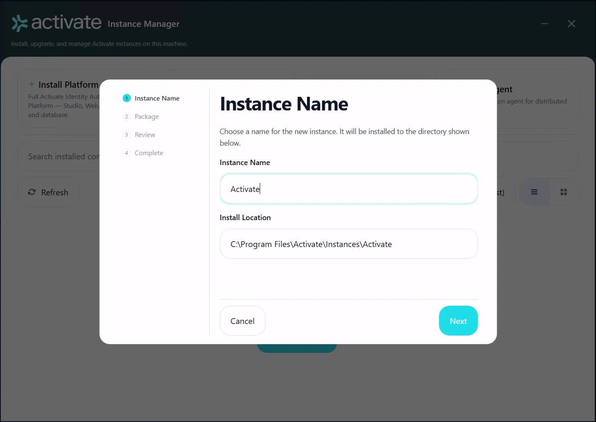The image size is (596, 422).
Task: Focus the Instance Name text field
Action: click(349, 189)
